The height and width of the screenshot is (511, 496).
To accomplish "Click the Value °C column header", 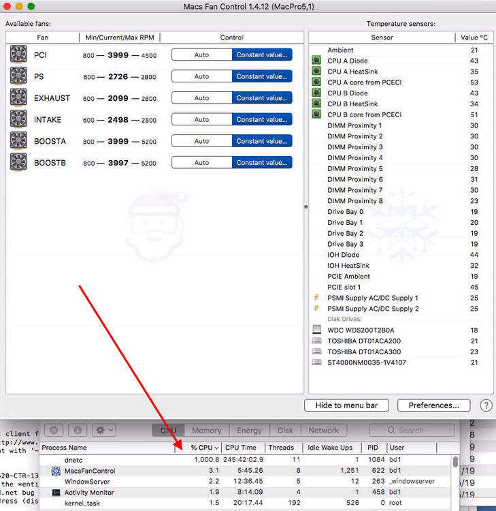I will [x=474, y=37].
